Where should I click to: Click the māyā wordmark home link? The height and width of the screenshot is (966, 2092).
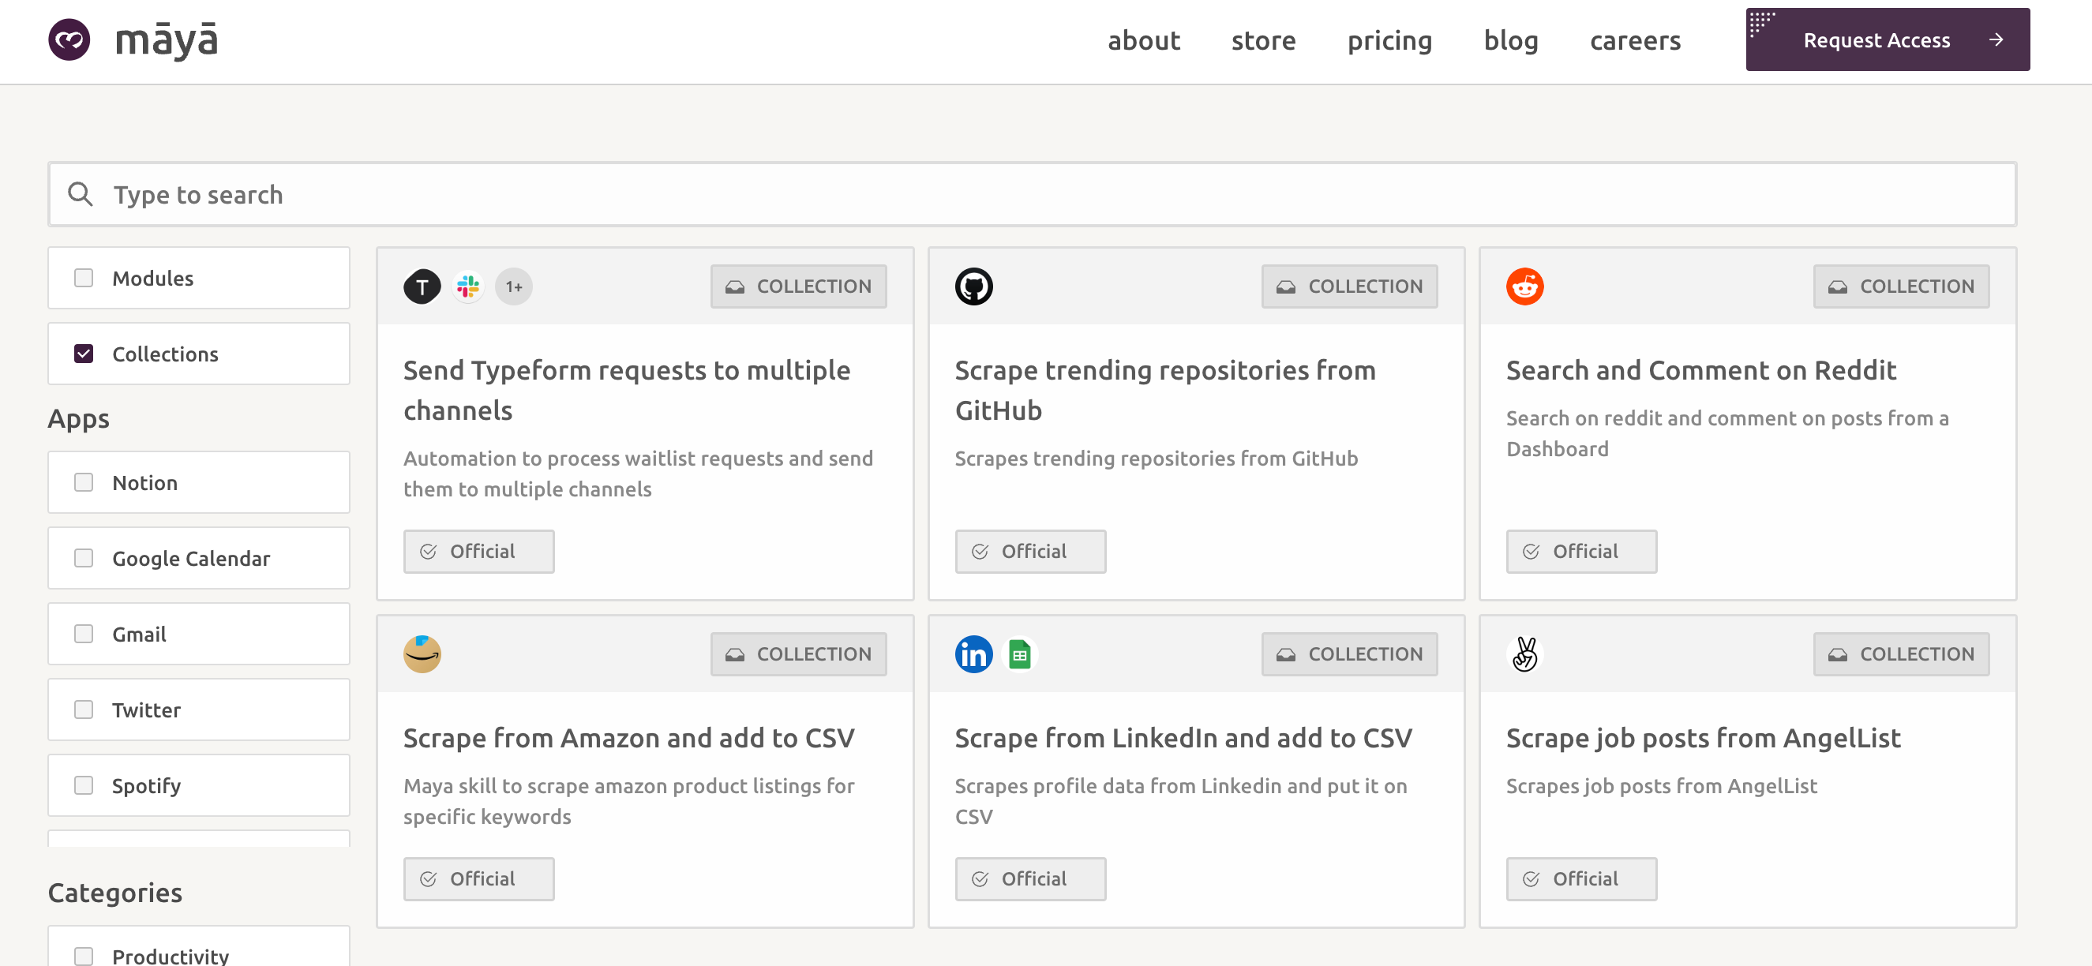[167, 39]
